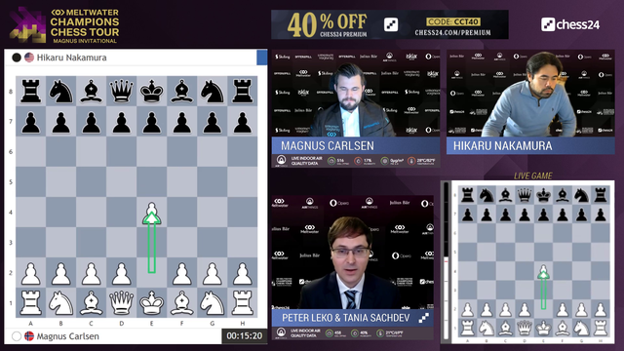Viewport: 624px width, 351px height.
Task: Select the white pawn on h2
Action: pyautogui.click(x=243, y=273)
